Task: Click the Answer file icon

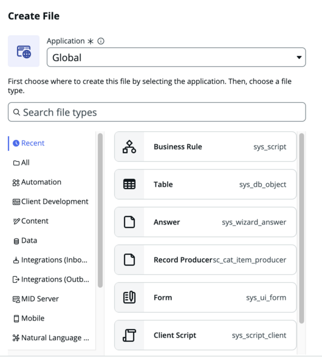Action: [129, 222]
